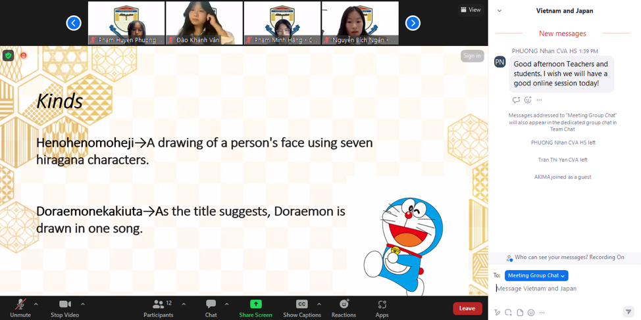
Task: Select Nguyễn Bích Ngân video thumbnail
Action: (360, 23)
